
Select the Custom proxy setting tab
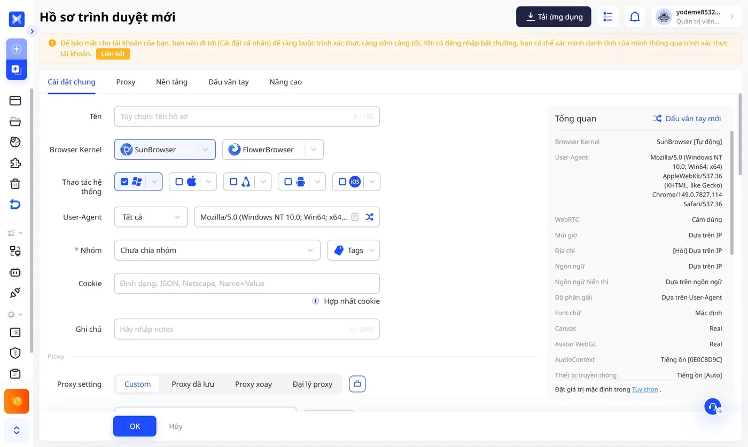point(138,384)
